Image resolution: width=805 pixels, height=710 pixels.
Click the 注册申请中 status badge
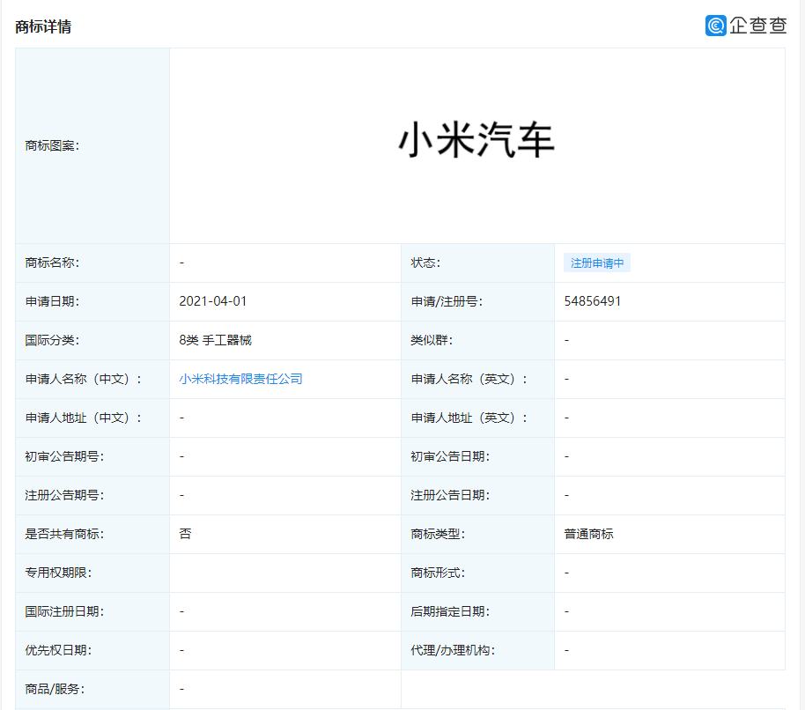click(x=597, y=263)
